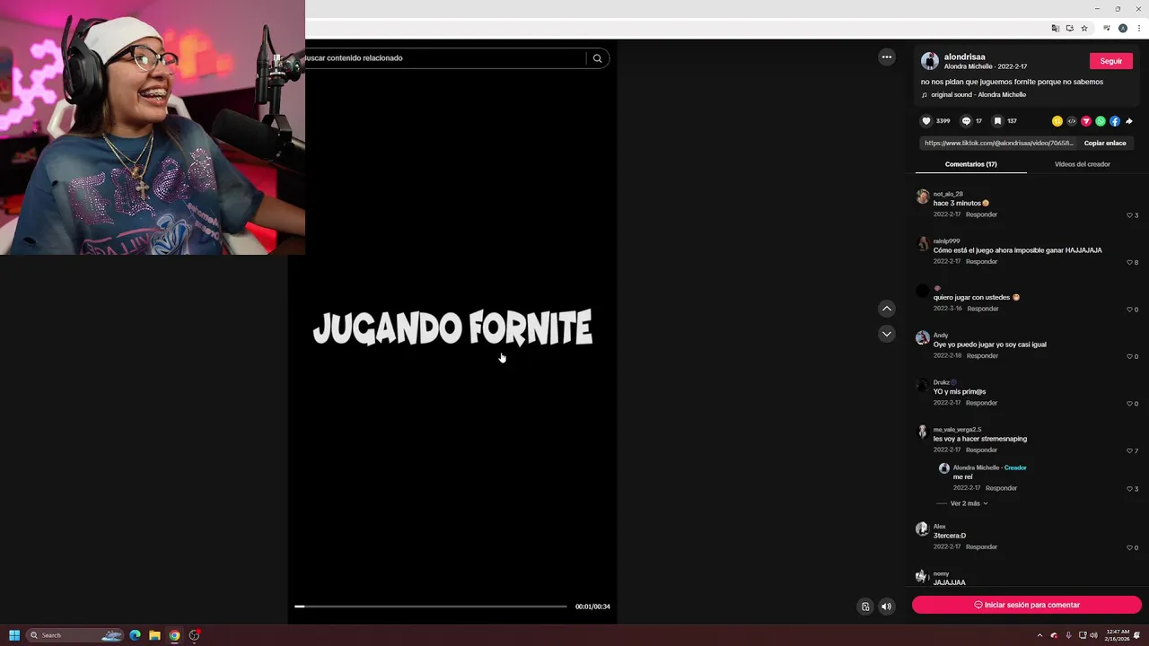This screenshot has height=646, width=1149.
Task: Open Microsoft Edge from taskbar
Action: pos(135,635)
